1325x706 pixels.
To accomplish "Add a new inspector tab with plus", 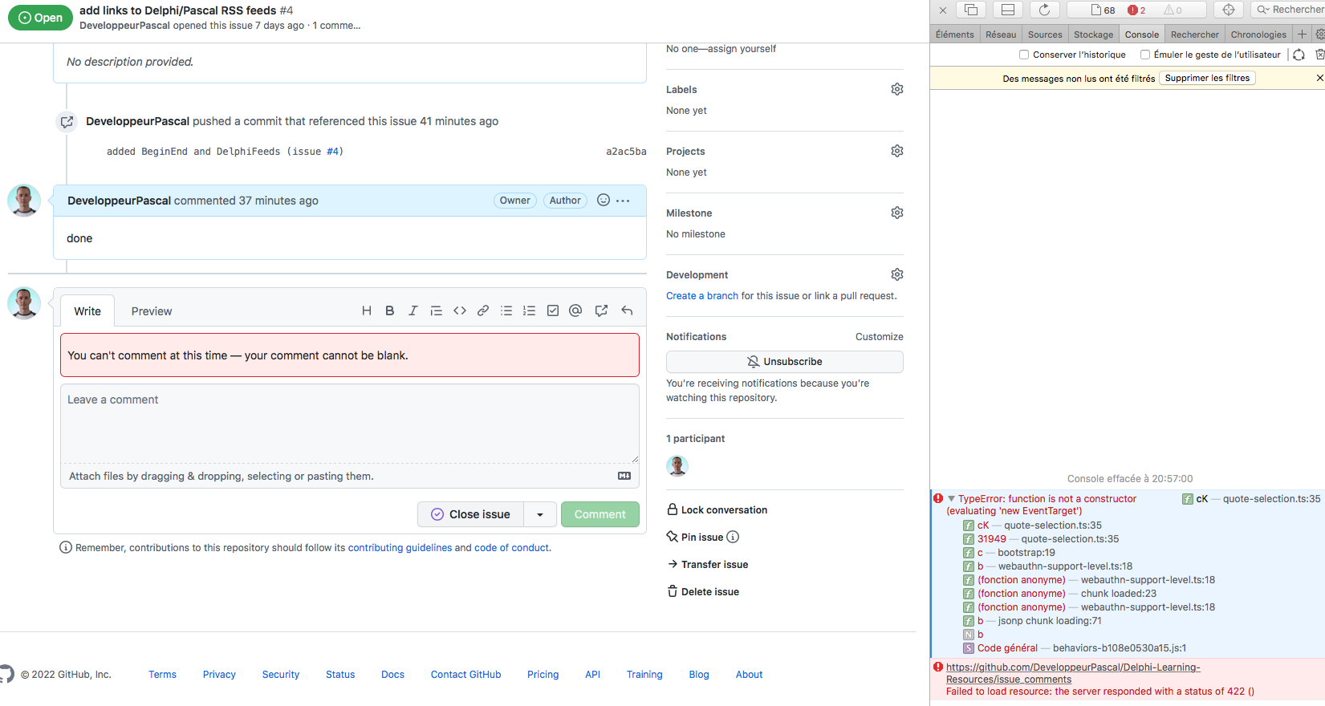I will click(x=1302, y=34).
